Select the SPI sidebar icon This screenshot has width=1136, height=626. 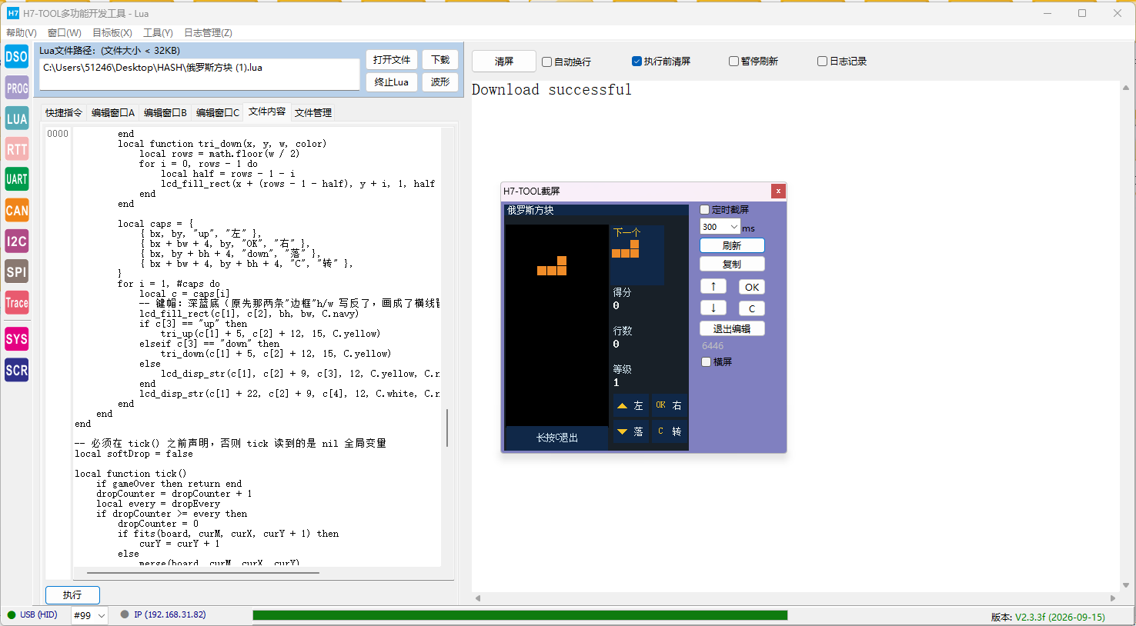tap(17, 271)
